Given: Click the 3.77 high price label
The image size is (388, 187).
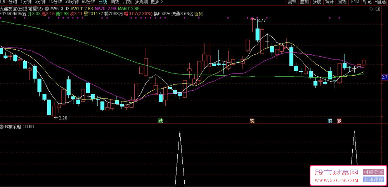Looking at the screenshot, I should pyautogui.click(x=261, y=21).
